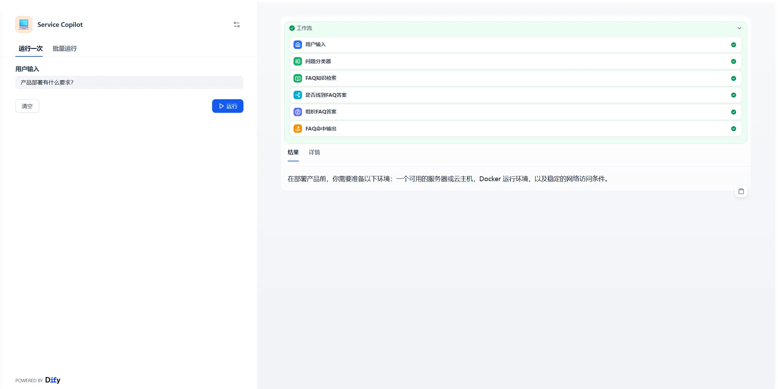Collapse the 工作流 panel with the chevron
The image size is (778, 389).
coord(739,28)
